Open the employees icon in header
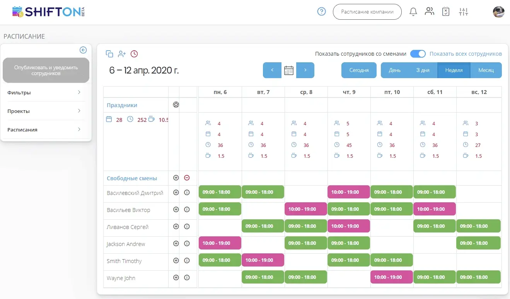 point(429,12)
